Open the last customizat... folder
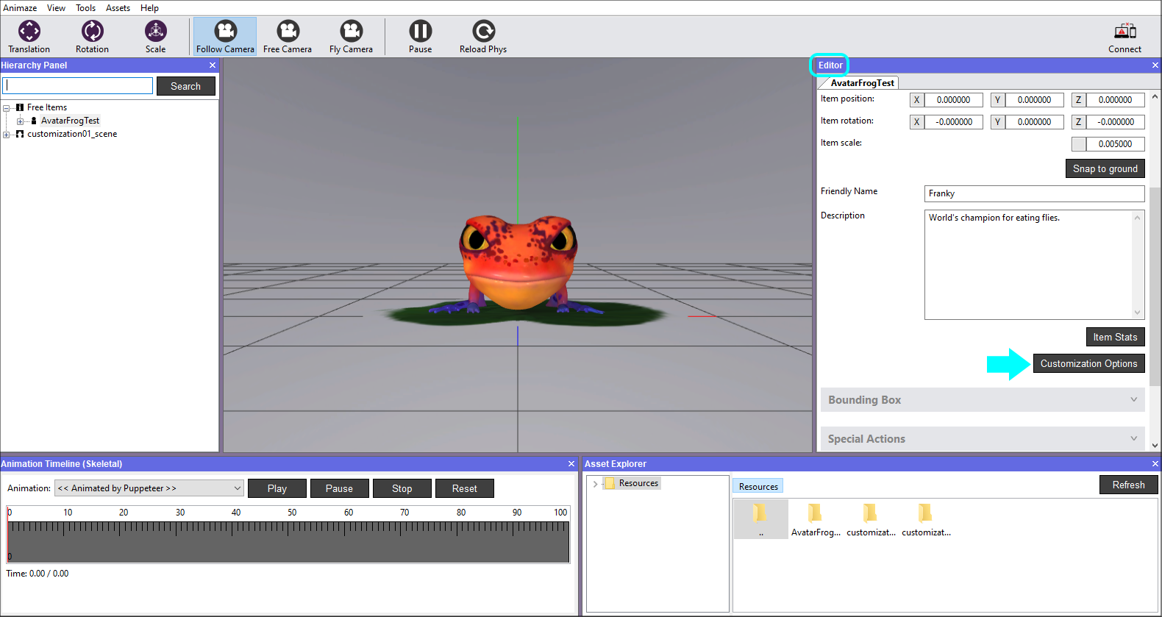 (x=926, y=520)
